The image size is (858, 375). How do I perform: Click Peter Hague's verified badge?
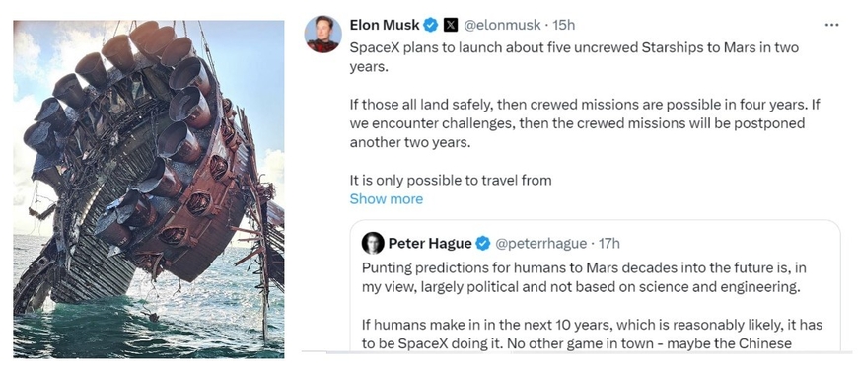[x=482, y=243]
